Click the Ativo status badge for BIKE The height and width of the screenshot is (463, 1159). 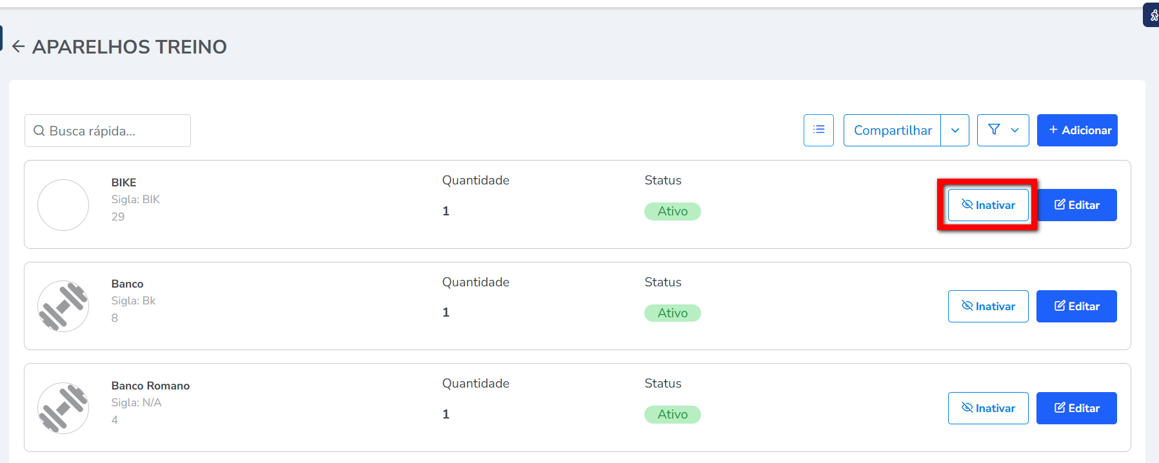[x=672, y=212]
